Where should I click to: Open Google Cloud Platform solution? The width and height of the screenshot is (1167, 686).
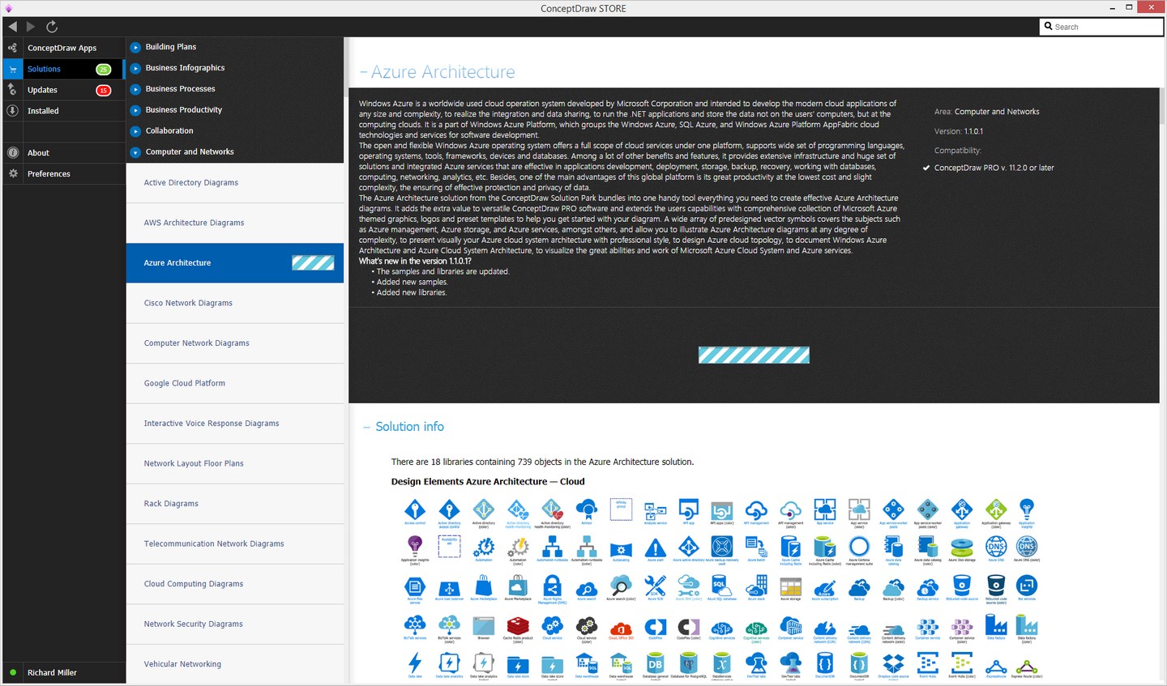(x=235, y=383)
